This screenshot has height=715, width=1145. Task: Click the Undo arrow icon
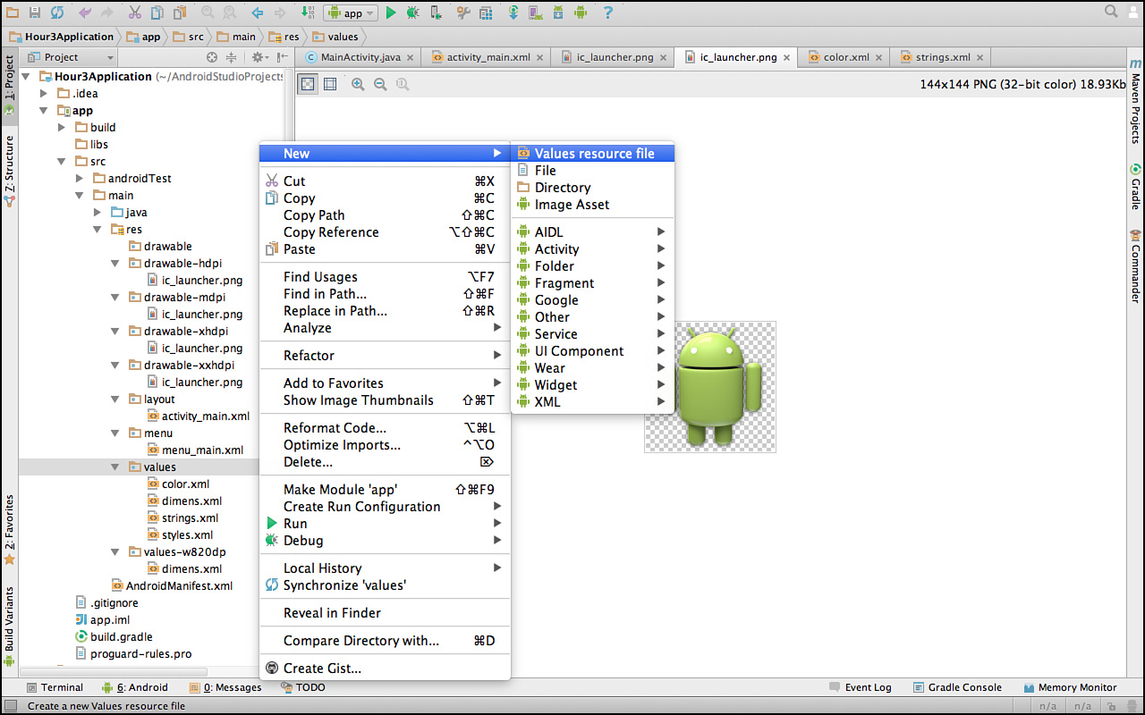tap(85, 13)
